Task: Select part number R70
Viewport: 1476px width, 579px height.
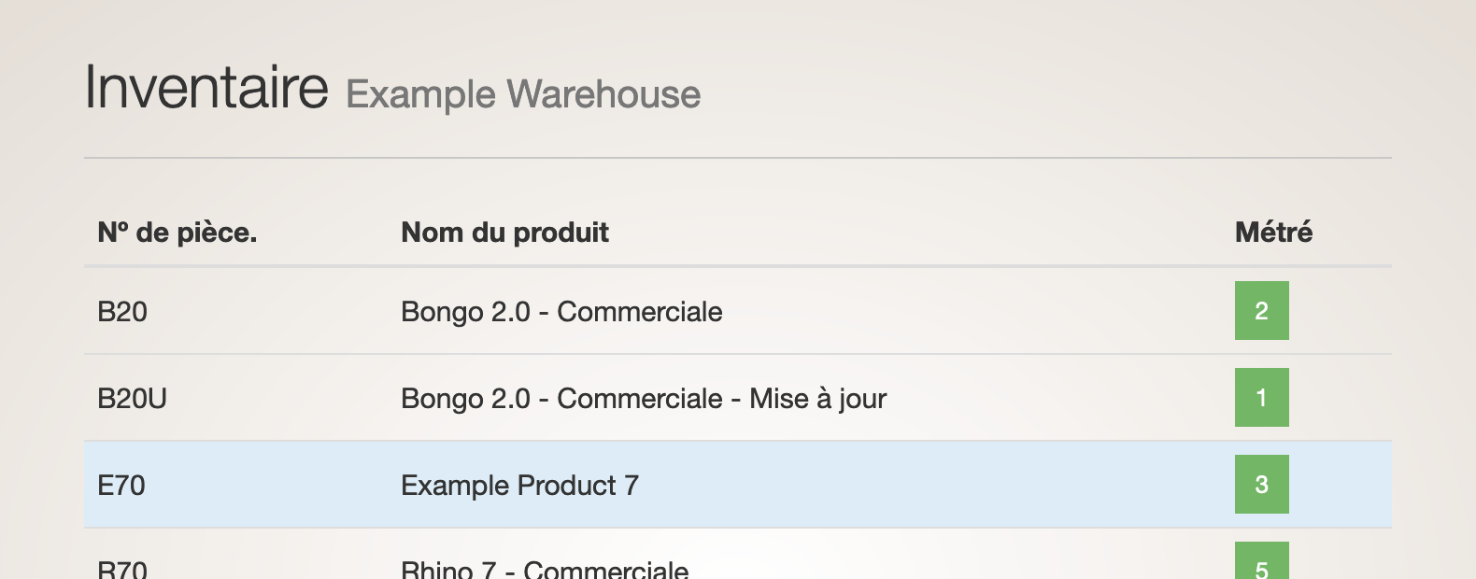Action: click(122, 569)
